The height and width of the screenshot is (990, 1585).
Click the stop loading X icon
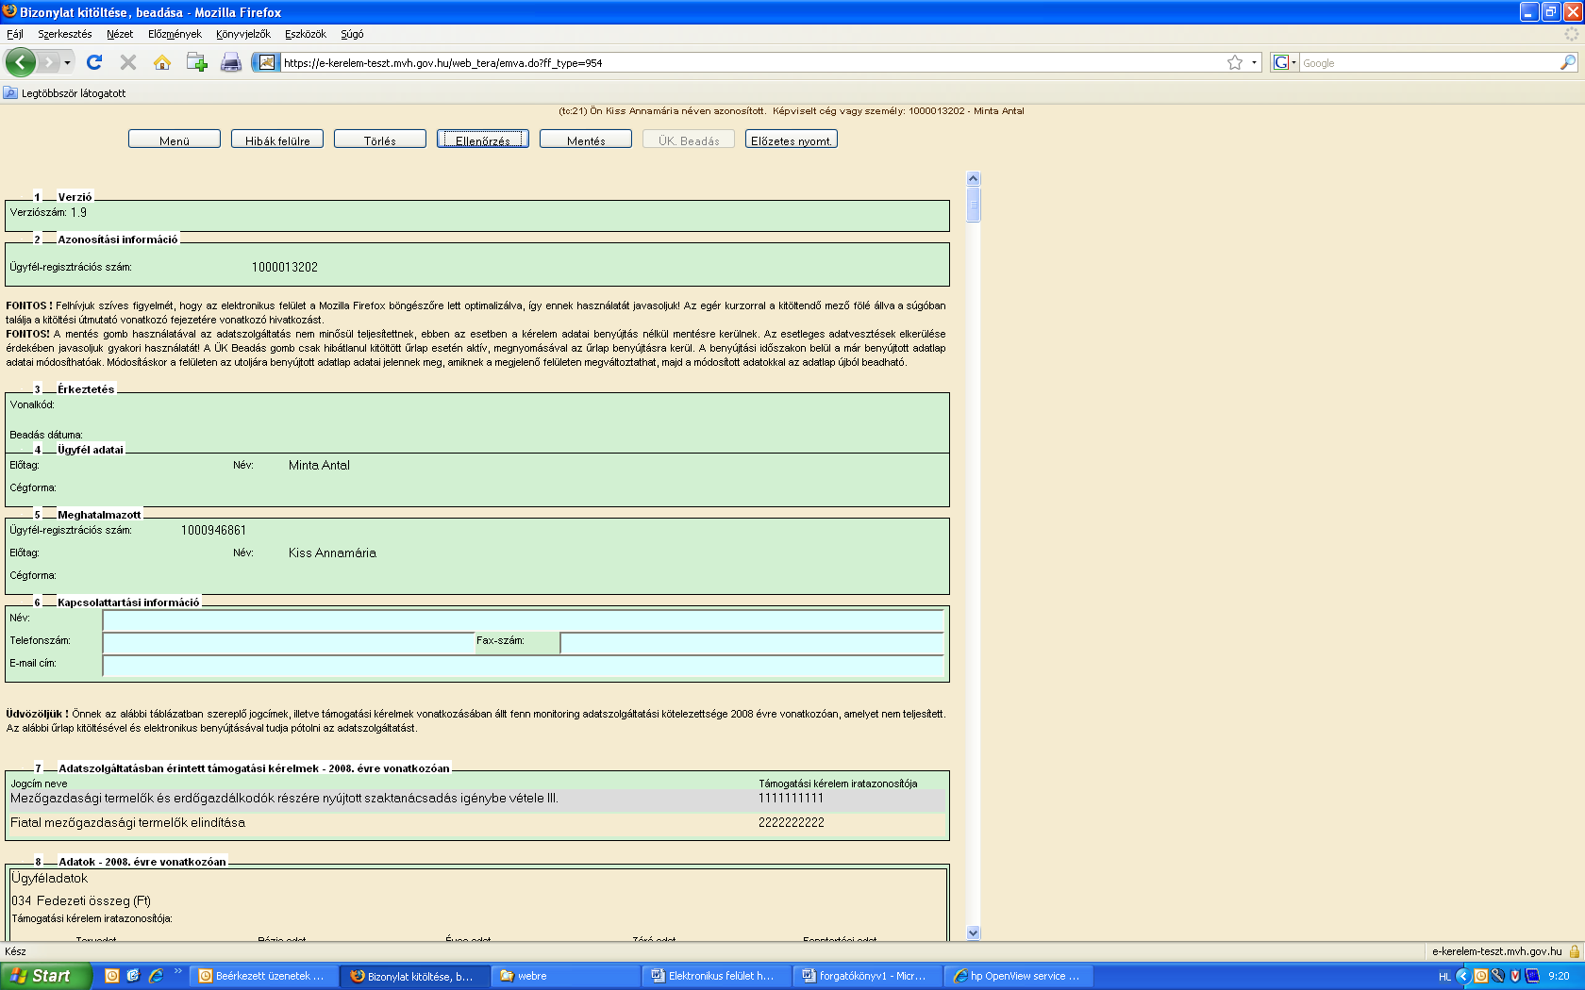128,62
